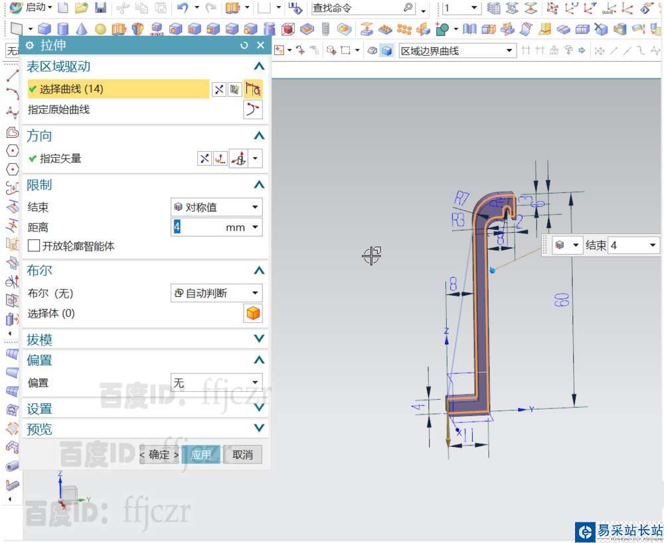Open the 结束 对称值 dropdown
This screenshot has width=664, height=543.
click(216, 207)
